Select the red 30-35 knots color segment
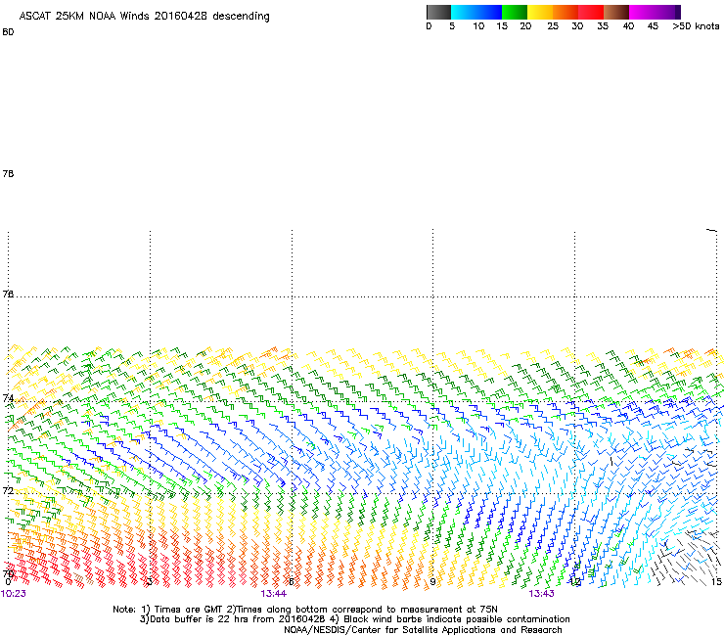The image size is (724, 636). 591,12
